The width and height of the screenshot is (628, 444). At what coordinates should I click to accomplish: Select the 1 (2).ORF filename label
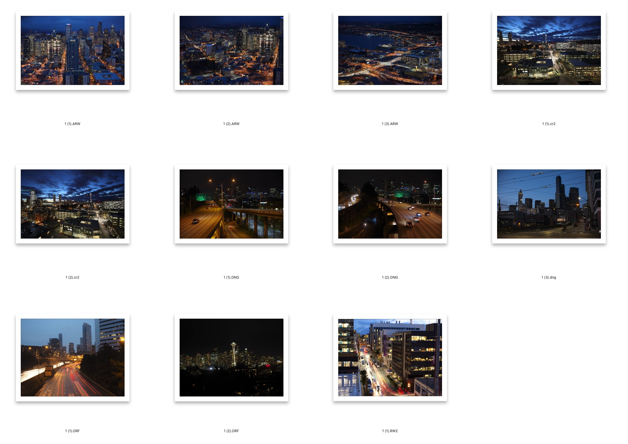231,431
